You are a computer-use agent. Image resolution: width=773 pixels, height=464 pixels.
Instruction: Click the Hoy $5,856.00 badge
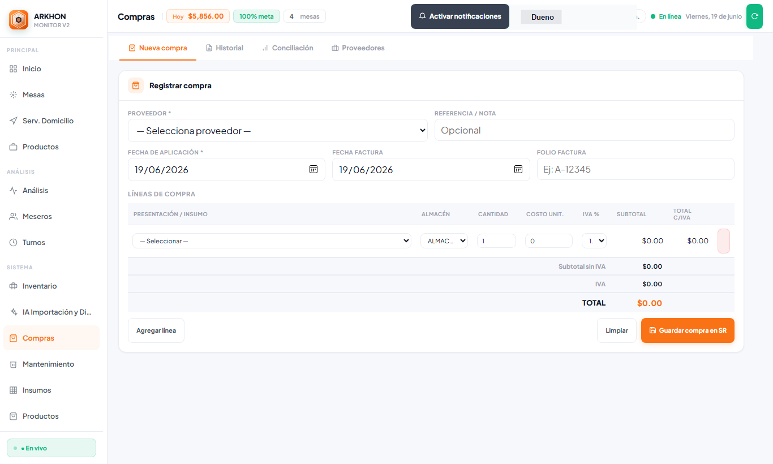tap(198, 16)
